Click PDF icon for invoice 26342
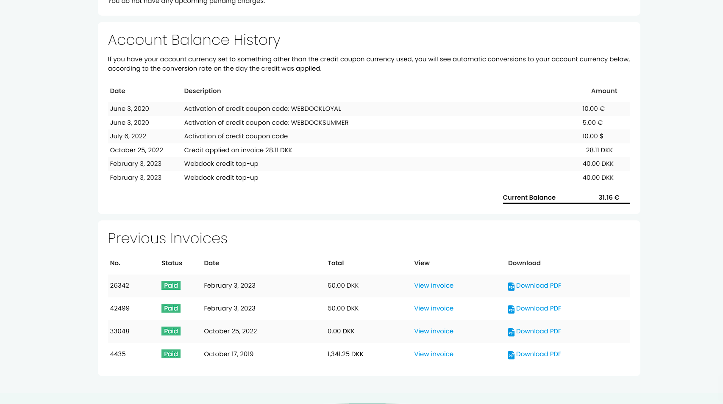Image resolution: width=723 pixels, height=404 pixels. click(x=511, y=286)
